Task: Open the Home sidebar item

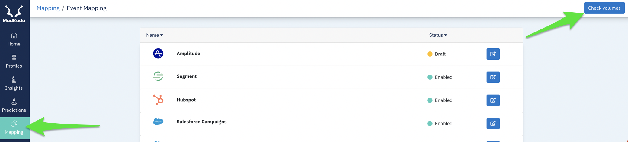Action: pyautogui.click(x=14, y=39)
